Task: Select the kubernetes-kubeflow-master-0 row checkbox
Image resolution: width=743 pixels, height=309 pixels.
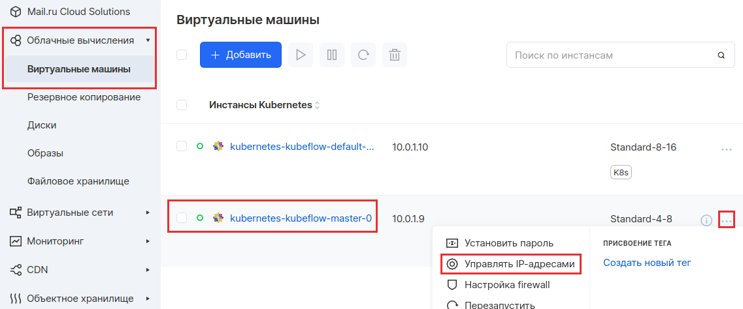Action: point(182,218)
